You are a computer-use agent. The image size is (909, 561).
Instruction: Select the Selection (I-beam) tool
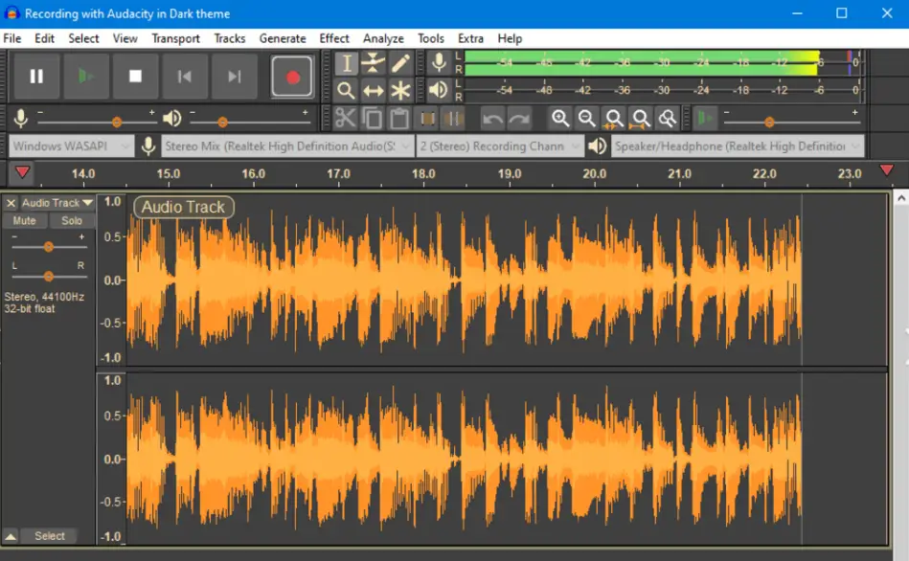click(346, 62)
